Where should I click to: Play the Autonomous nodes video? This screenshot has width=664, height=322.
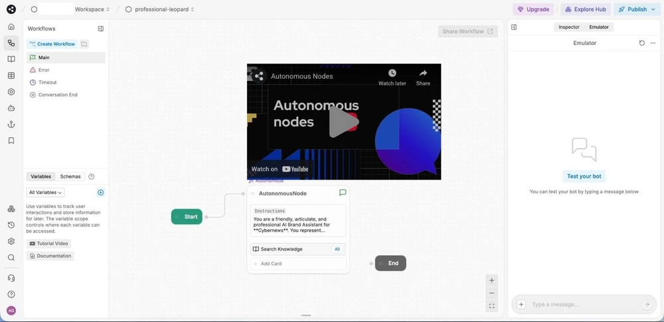344,122
